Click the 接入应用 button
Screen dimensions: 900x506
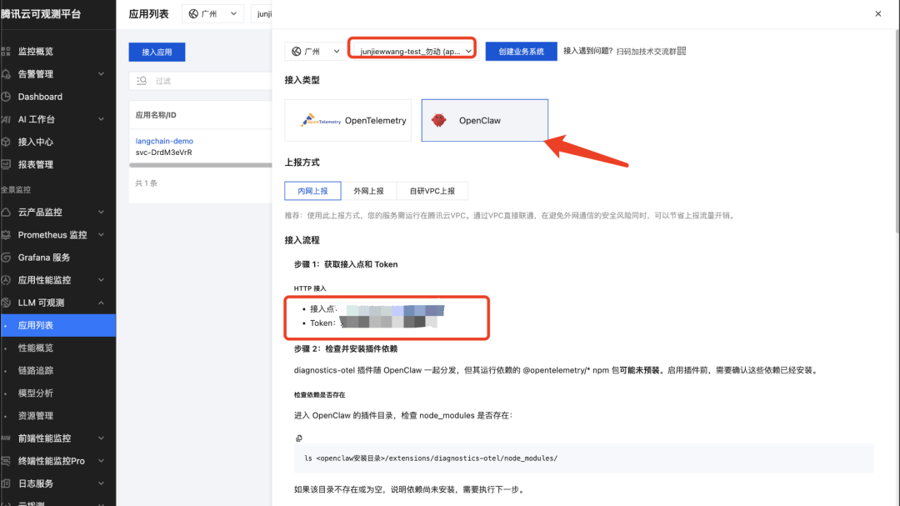tap(157, 52)
